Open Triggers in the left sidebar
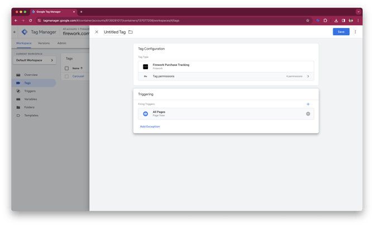The image size is (374, 226). (30, 91)
